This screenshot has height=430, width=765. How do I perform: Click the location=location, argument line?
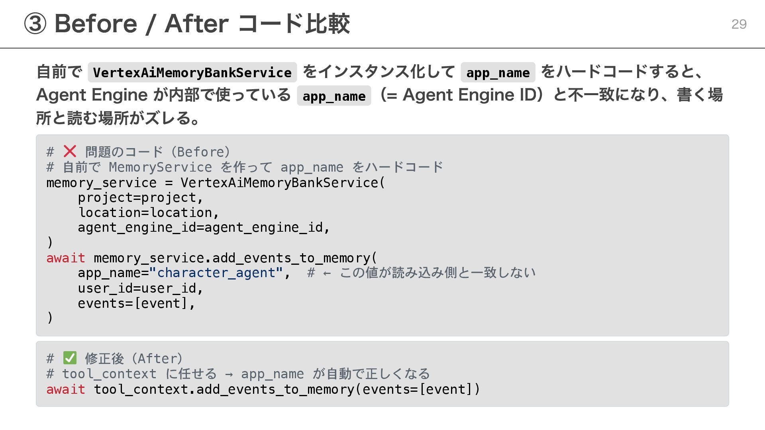tap(149, 213)
